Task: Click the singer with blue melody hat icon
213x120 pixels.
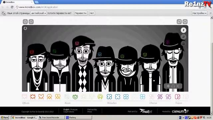Action: pyautogui.click(x=105, y=69)
